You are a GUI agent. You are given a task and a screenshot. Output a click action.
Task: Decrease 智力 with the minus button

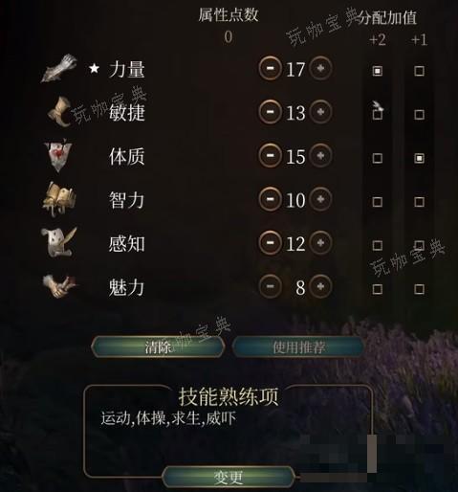point(271,199)
